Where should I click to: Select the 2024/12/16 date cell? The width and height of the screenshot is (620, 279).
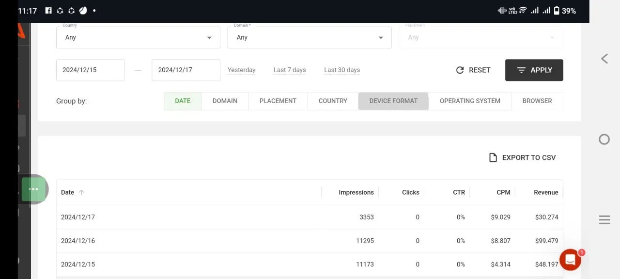pyautogui.click(x=78, y=241)
